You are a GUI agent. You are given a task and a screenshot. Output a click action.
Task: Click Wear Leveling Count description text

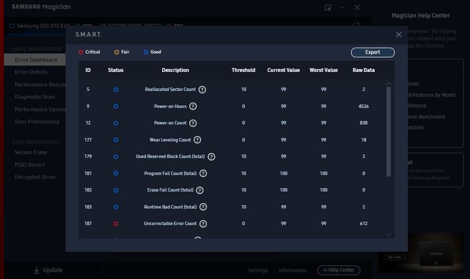pos(170,140)
